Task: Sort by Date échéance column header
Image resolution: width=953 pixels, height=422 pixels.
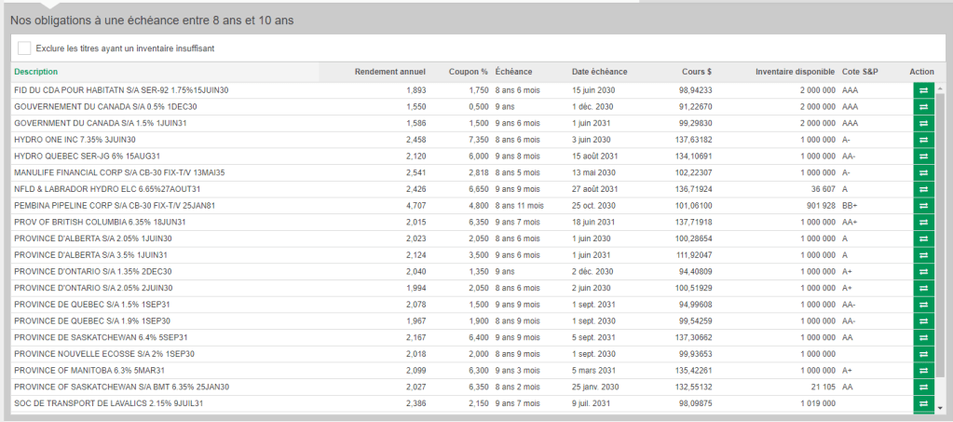Action: pyautogui.click(x=599, y=72)
